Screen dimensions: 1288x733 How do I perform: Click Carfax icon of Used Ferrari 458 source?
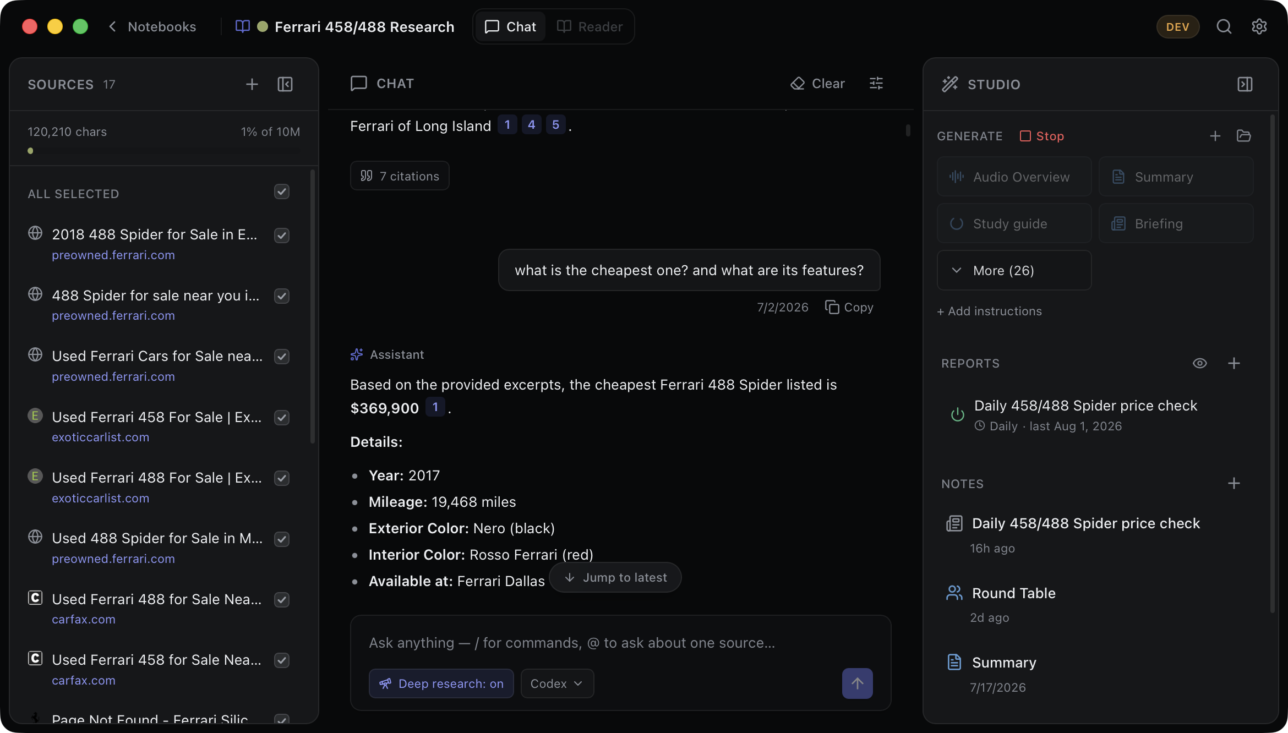(35, 658)
